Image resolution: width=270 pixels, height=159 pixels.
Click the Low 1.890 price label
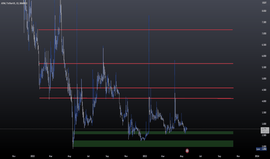[261, 149]
